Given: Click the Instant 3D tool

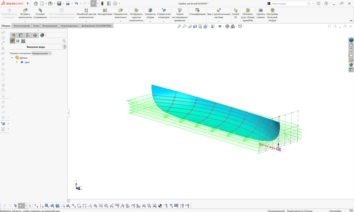Looking at the screenshot, I should (x=235, y=14).
